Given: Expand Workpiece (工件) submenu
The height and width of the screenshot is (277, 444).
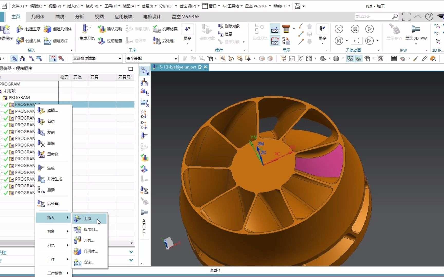Looking at the screenshot, I should coord(53,259).
